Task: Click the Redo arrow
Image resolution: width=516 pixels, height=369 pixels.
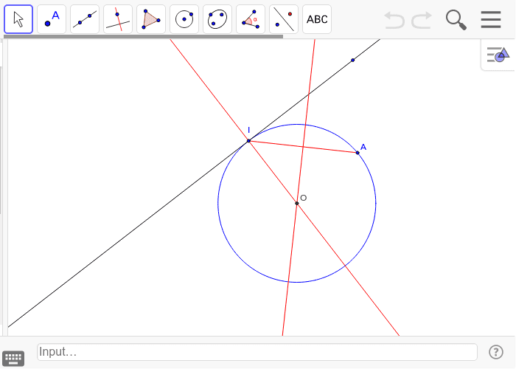Action: pyautogui.click(x=422, y=20)
